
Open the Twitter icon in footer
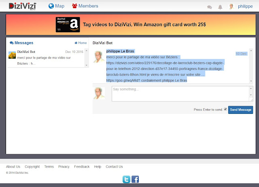click(x=126, y=179)
